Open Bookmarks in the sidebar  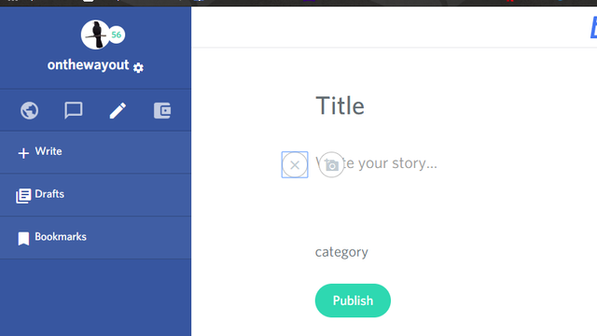[x=95, y=238]
